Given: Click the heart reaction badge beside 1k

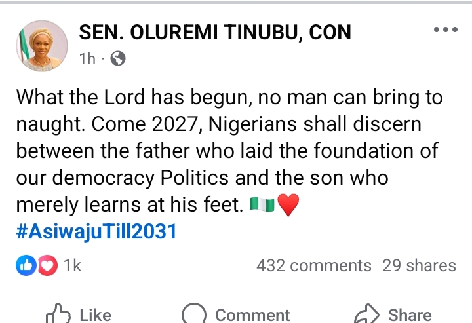Looking at the screenshot, I should [47, 265].
